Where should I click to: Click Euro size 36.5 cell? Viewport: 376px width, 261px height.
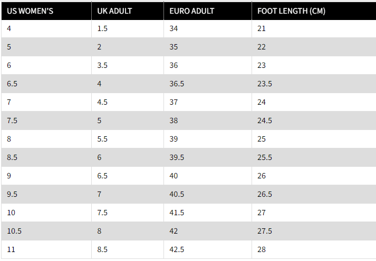(x=208, y=84)
